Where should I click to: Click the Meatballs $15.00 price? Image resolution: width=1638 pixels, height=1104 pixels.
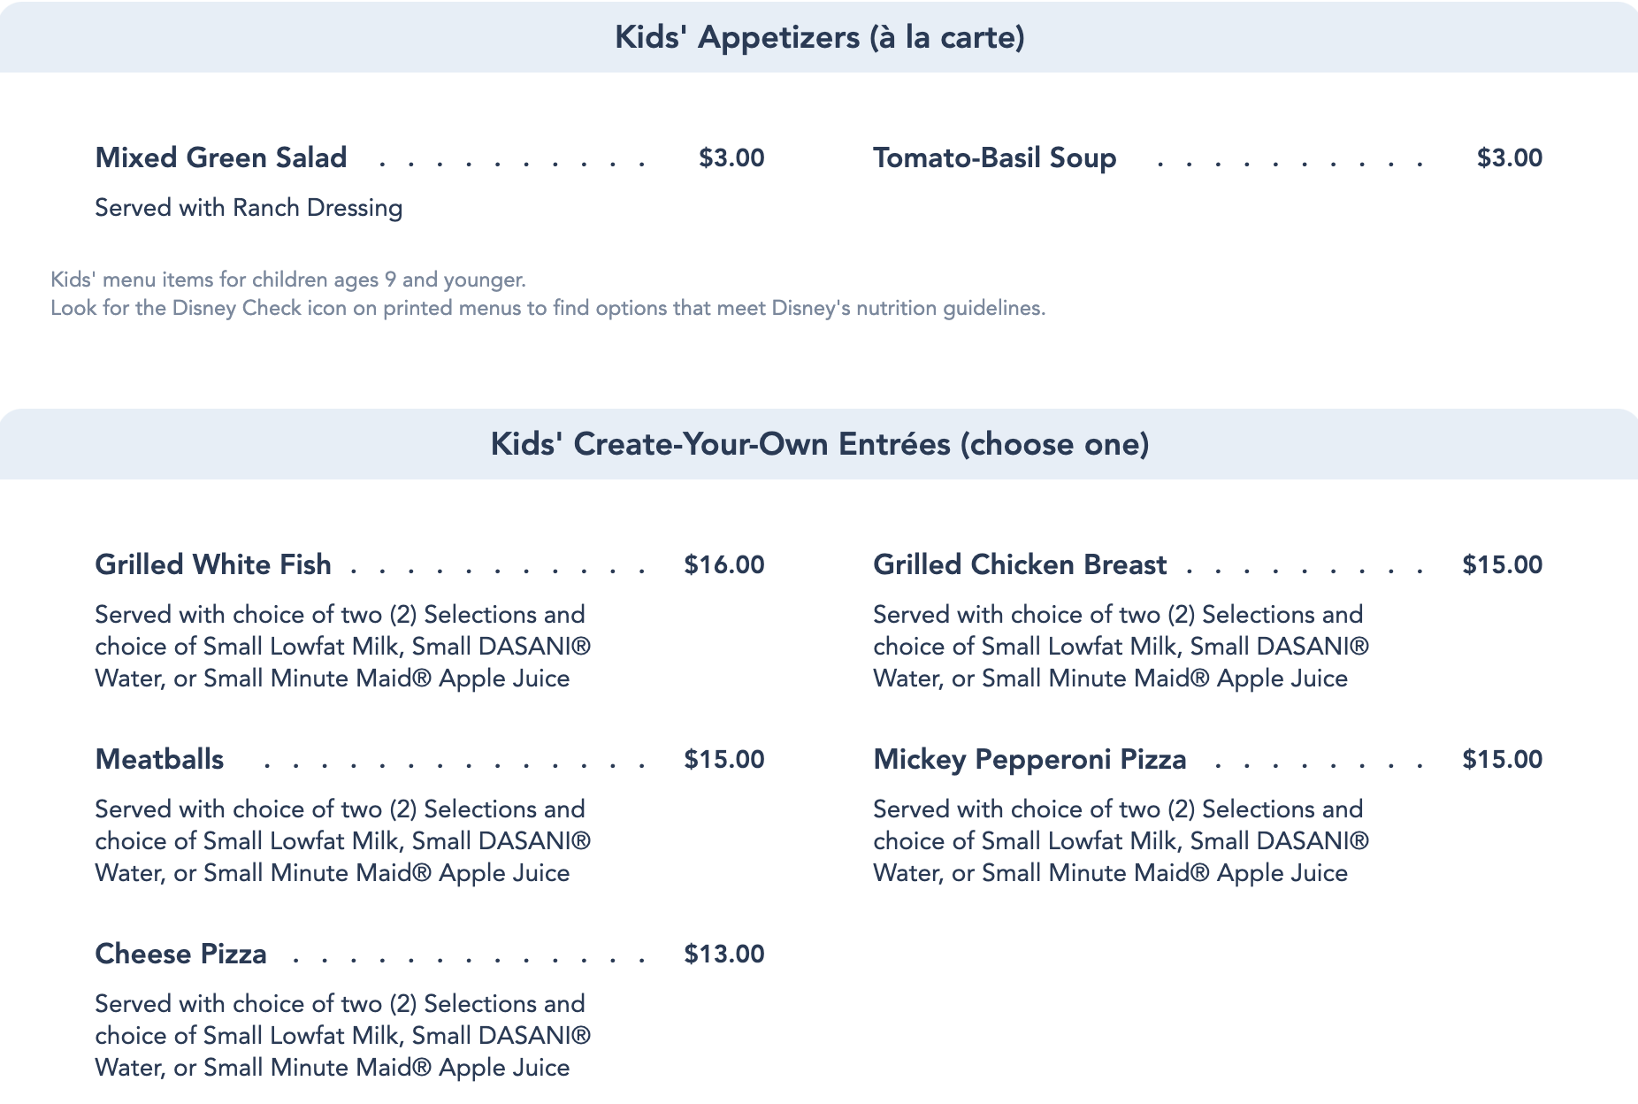coord(723,760)
